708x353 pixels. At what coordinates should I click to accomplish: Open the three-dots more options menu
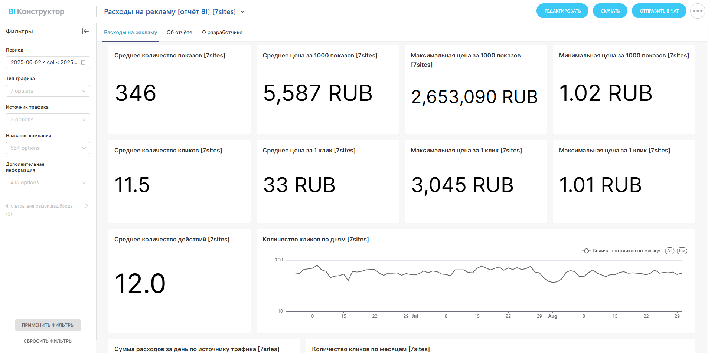click(x=697, y=11)
